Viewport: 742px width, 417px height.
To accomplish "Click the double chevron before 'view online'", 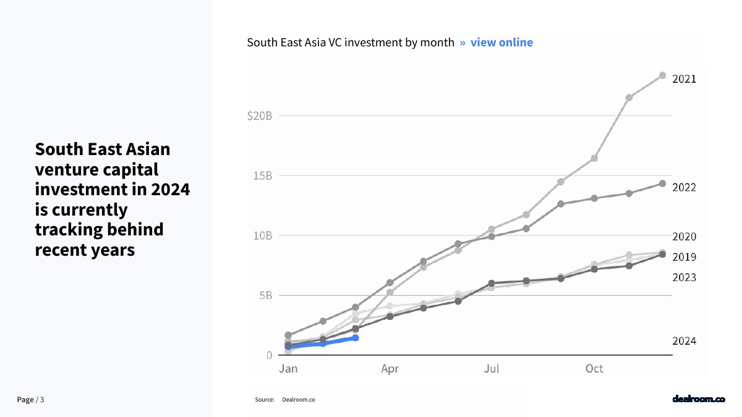I will point(463,43).
